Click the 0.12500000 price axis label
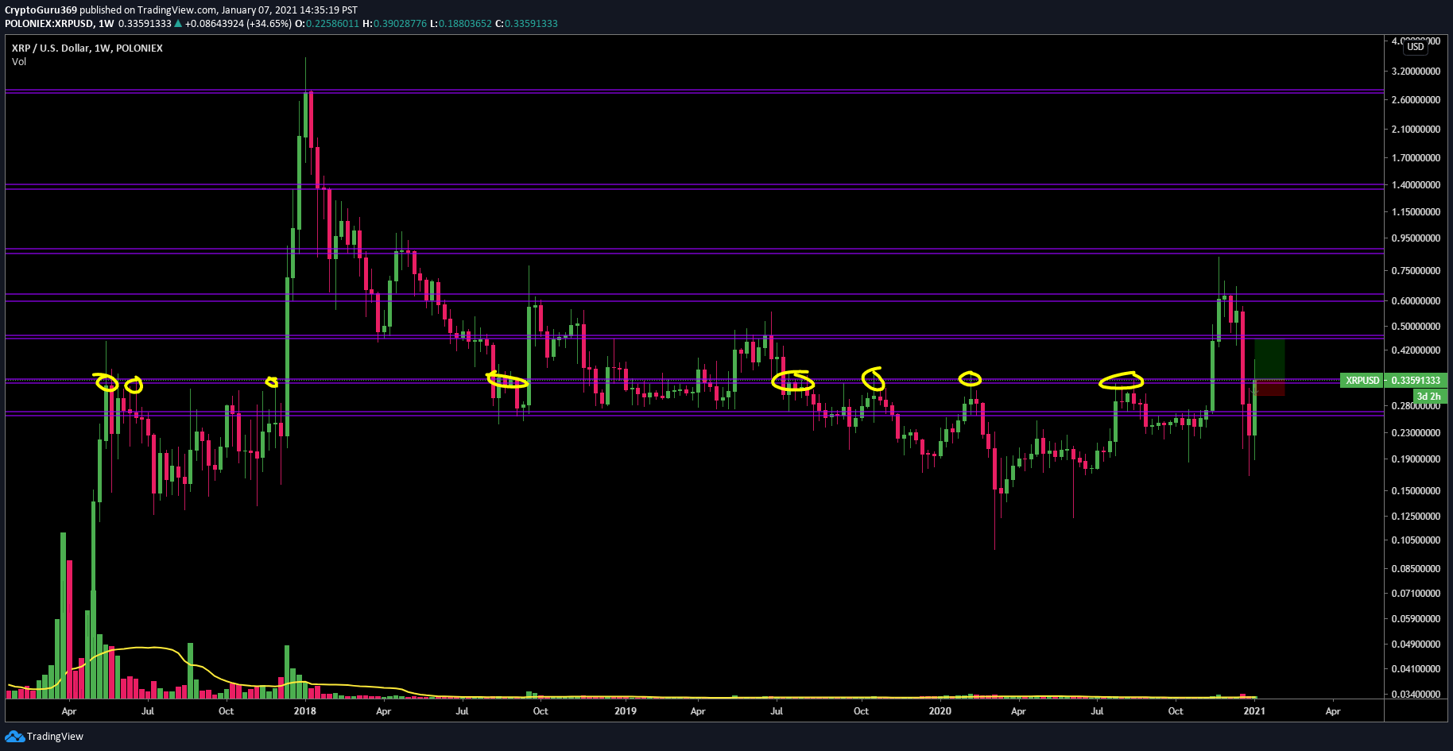This screenshot has height=751, width=1453. click(x=1416, y=517)
